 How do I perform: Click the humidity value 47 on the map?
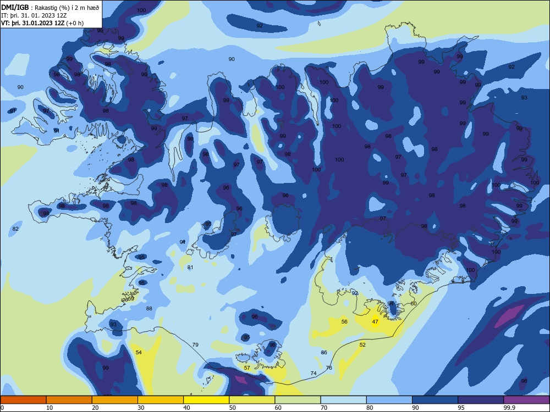[x=375, y=321]
